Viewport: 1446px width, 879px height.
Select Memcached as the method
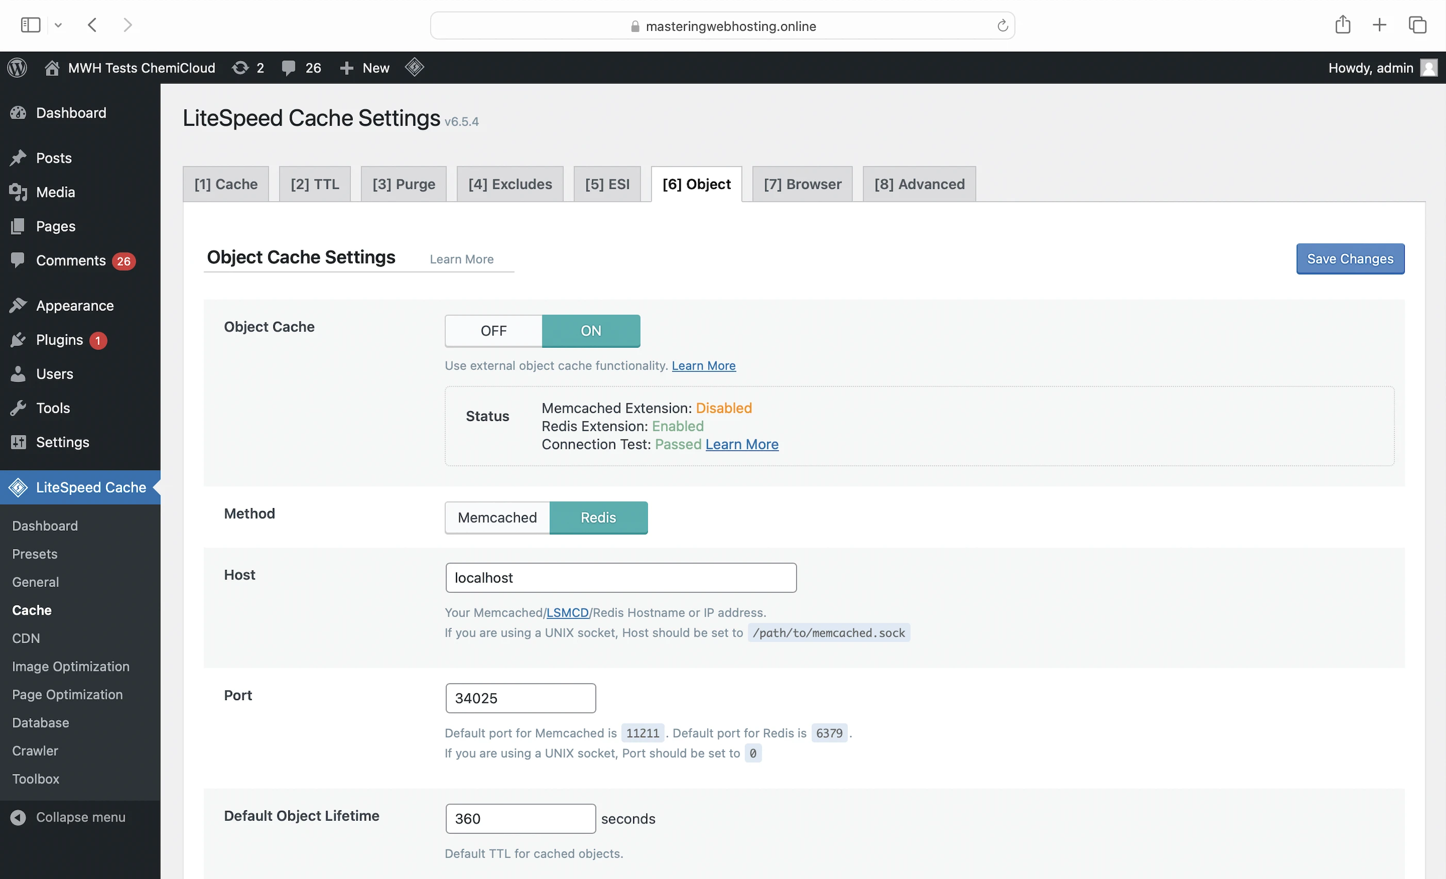pyautogui.click(x=497, y=517)
